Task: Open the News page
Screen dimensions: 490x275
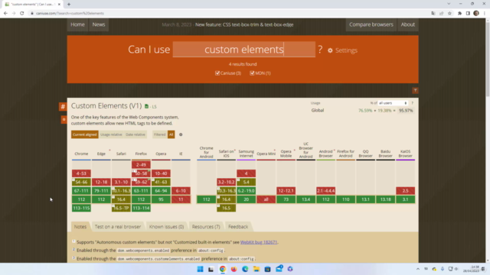Action: coord(99,24)
